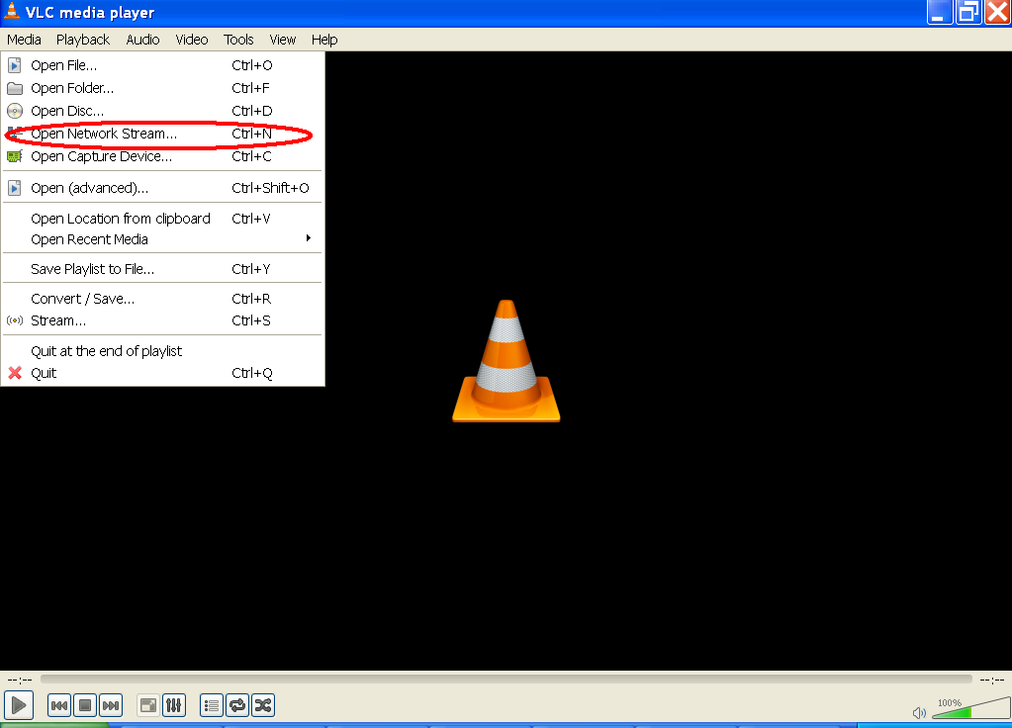Mute audio with speaker icon

pyautogui.click(x=919, y=712)
